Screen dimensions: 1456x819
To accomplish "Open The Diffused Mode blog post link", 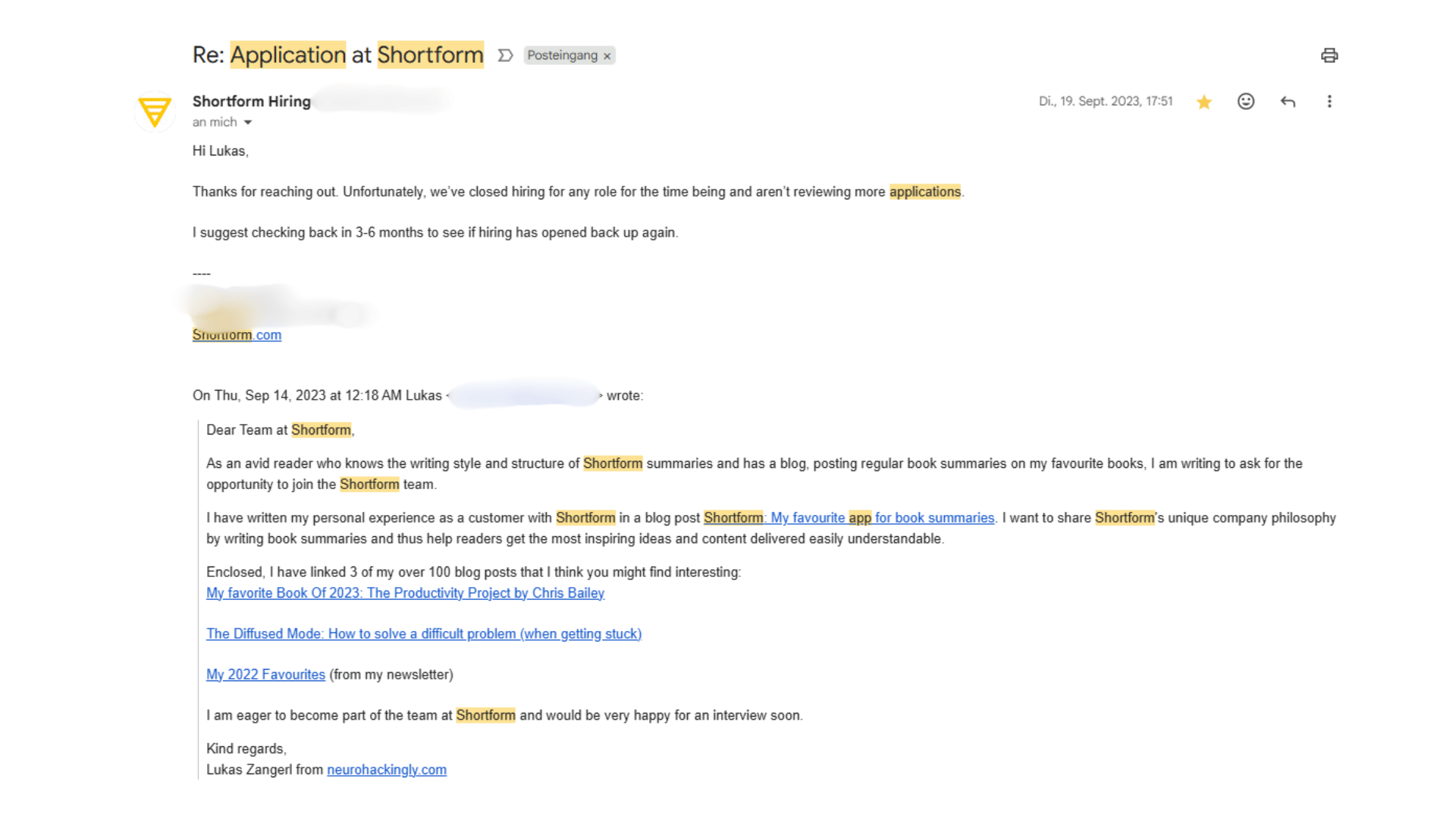I will pos(424,634).
